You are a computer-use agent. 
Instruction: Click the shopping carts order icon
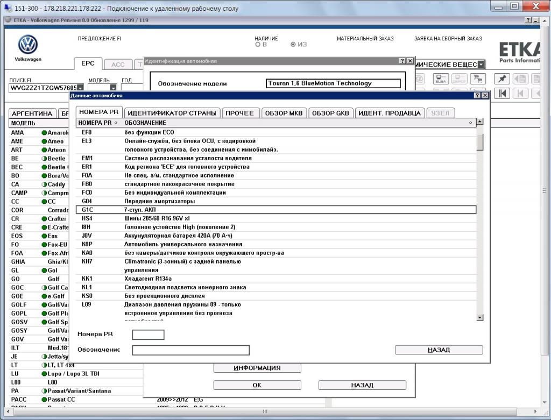pos(478,79)
